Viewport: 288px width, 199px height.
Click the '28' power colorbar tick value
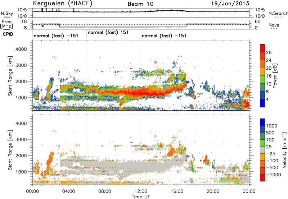click(x=269, y=52)
